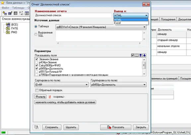Enable the Обратный порядок checkbox
This screenshot has height=135, width=191.
click(37, 90)
